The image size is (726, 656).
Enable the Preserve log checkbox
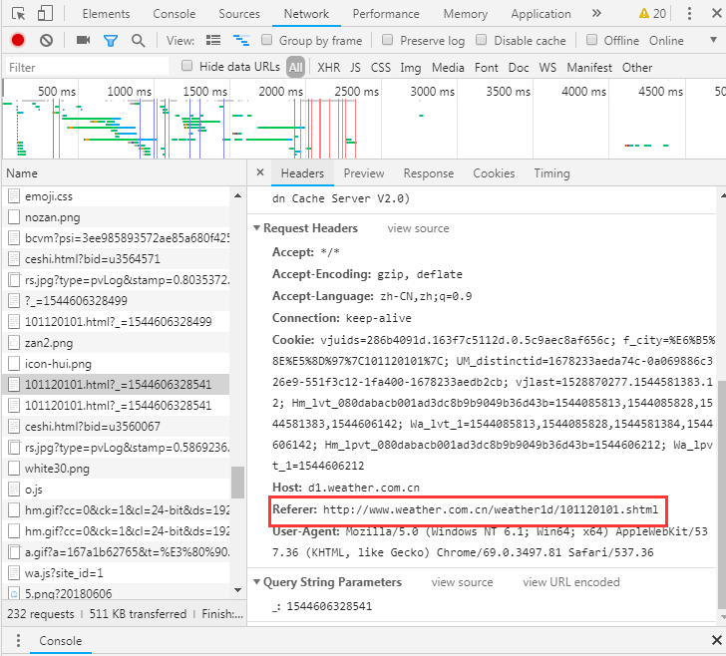(388, 40)
